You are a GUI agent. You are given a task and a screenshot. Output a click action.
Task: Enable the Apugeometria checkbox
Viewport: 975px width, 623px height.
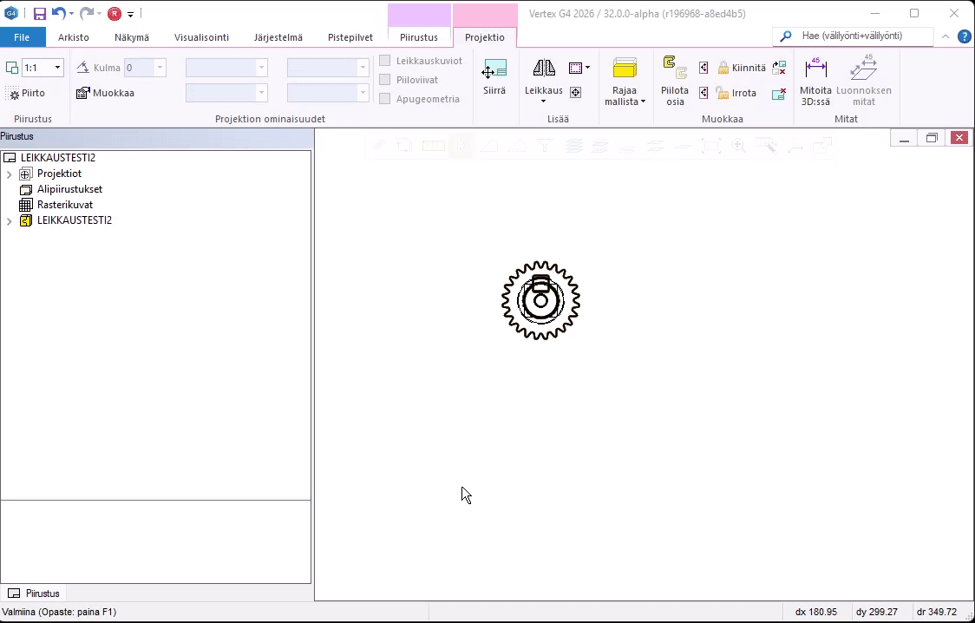(x=384, y=99)
